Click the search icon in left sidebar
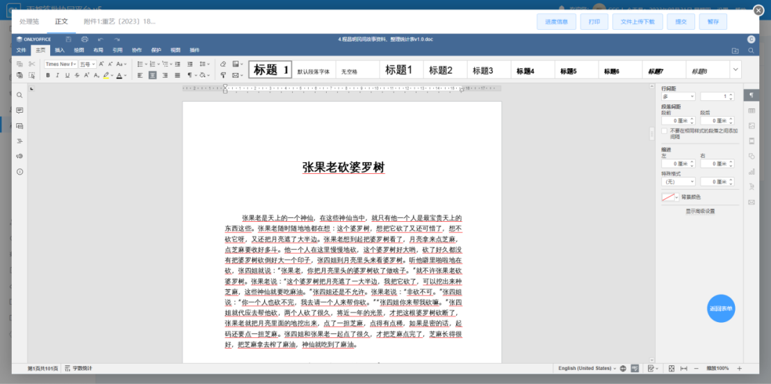The width and height of the screenshot is (771, 384). (x=19, y=95)
